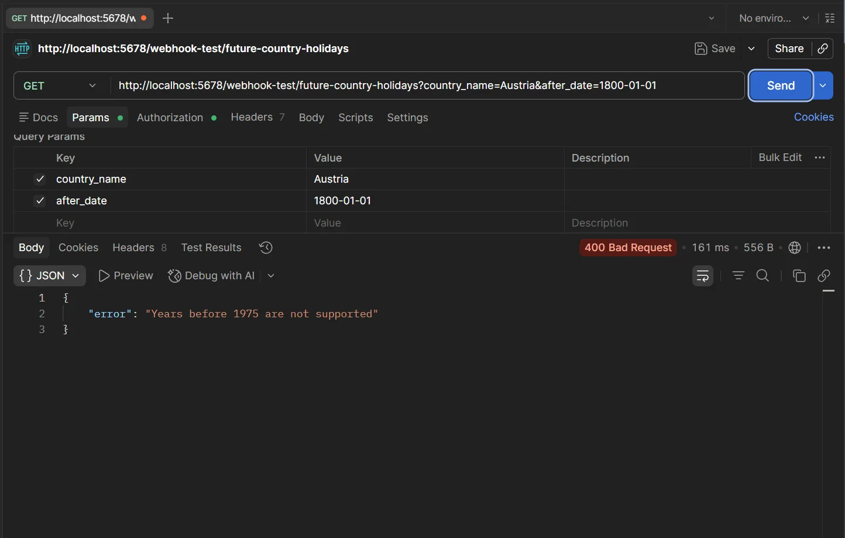The height and width of the screenshot is (538, 845).
Task: Open the Scripts tab
Action: click(356, 118)
